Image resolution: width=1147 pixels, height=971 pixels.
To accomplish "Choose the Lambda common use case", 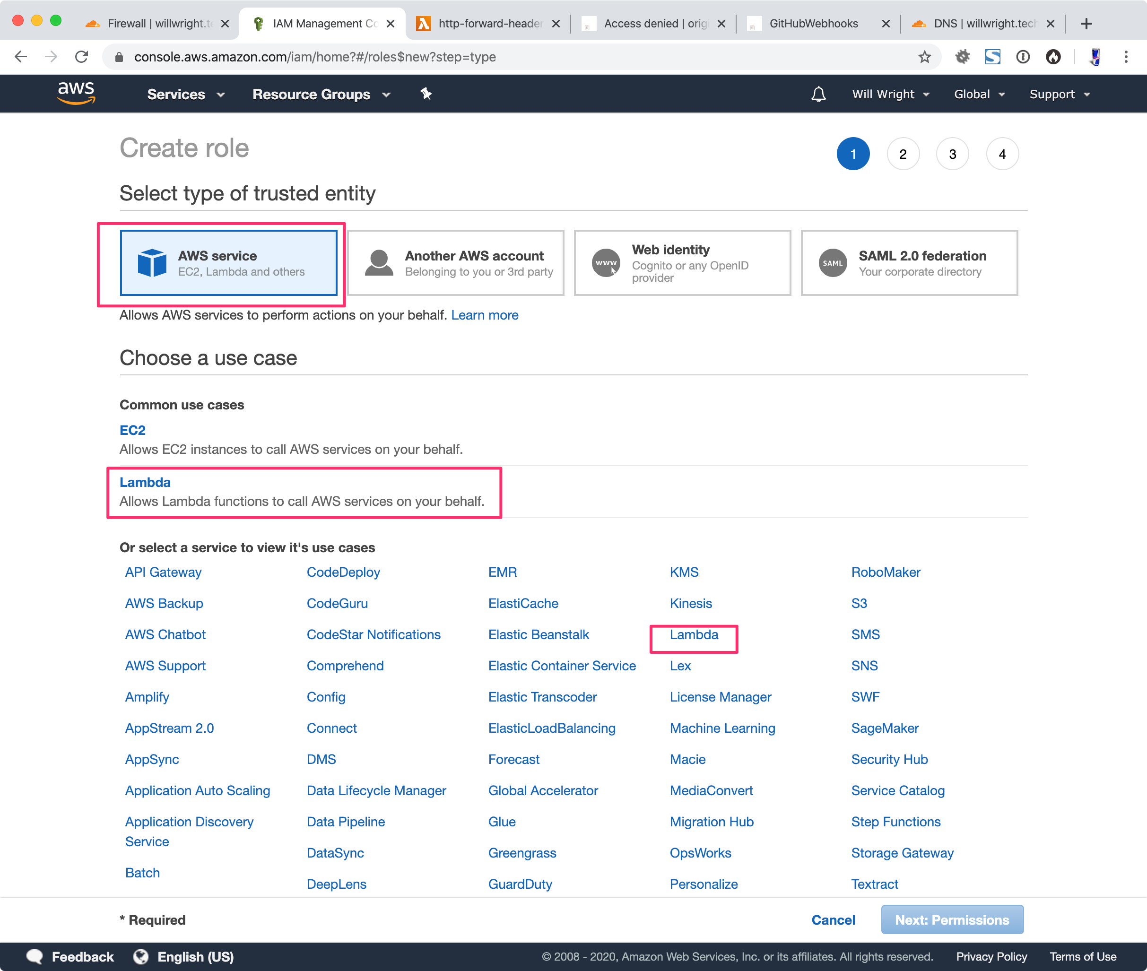I will point(145,482).
